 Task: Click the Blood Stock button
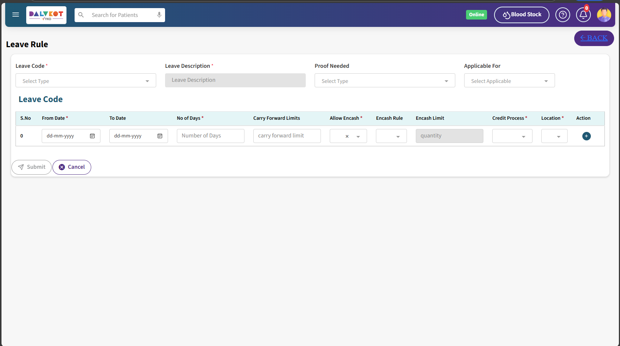[x=521, y=15]
